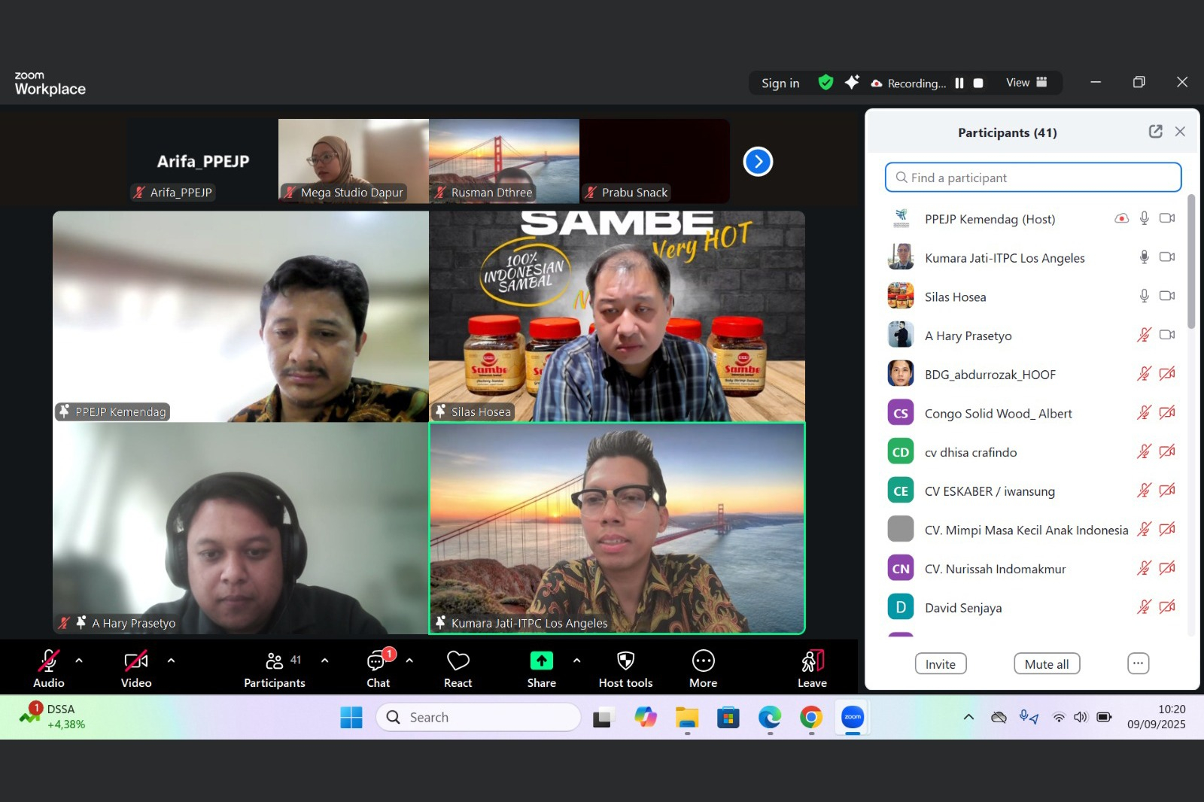Screen dimensions: 1204x802
Task: Click camera-off icon for BDG_abdurrozak_HOOF
Action: click(1167, 374)
